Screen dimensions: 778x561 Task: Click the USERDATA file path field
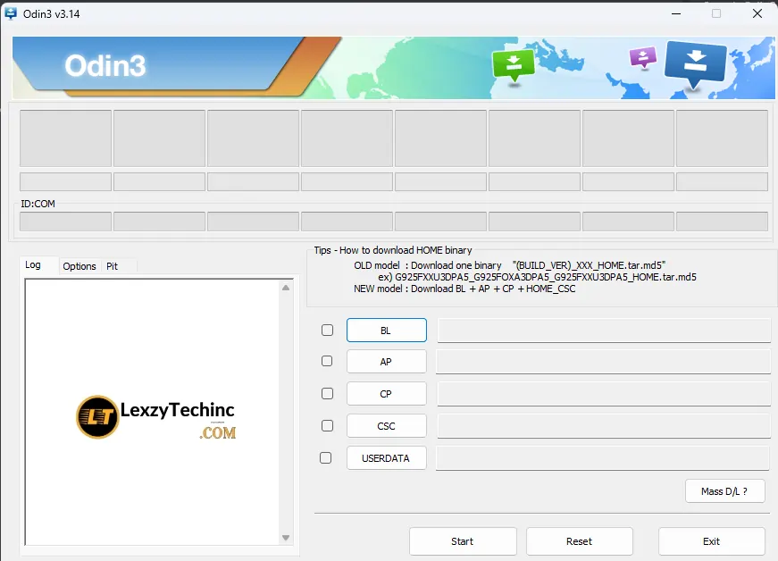click(x=603, y=458)
